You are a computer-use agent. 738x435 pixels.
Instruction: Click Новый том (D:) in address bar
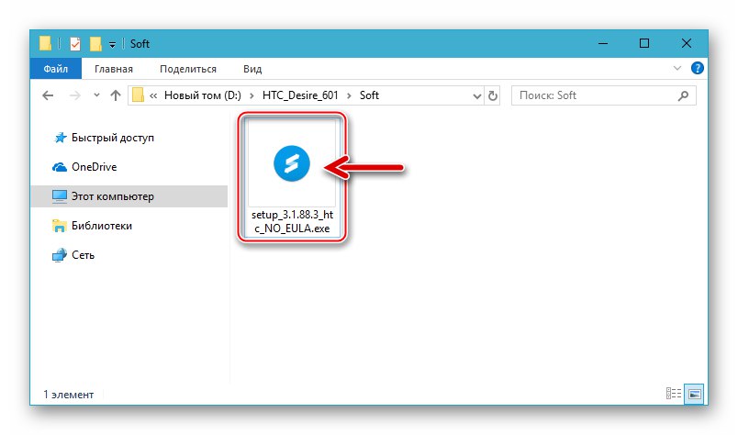point(202,95)
